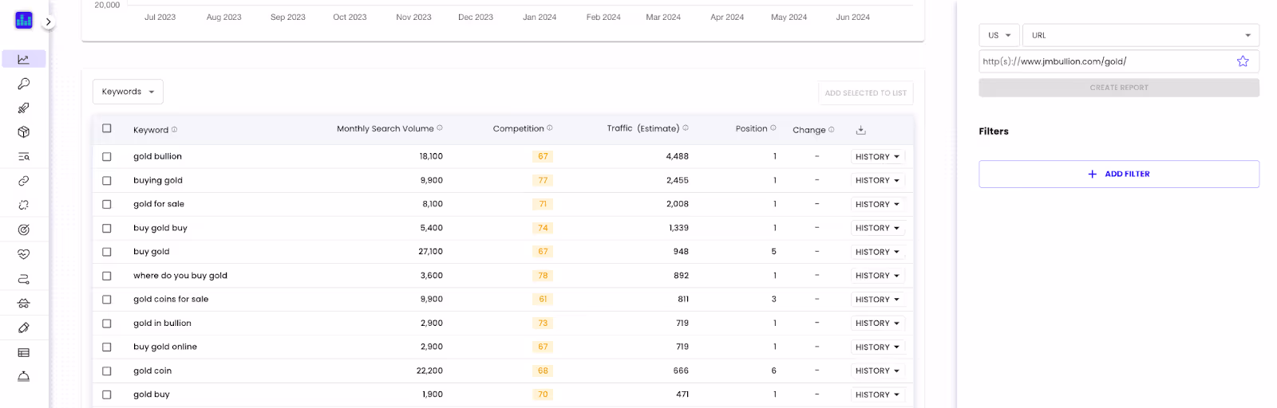The height and width of the screenshot is (408, 1277).
Task: Open the broken link sidebar icon
Action: pos(24,205)
